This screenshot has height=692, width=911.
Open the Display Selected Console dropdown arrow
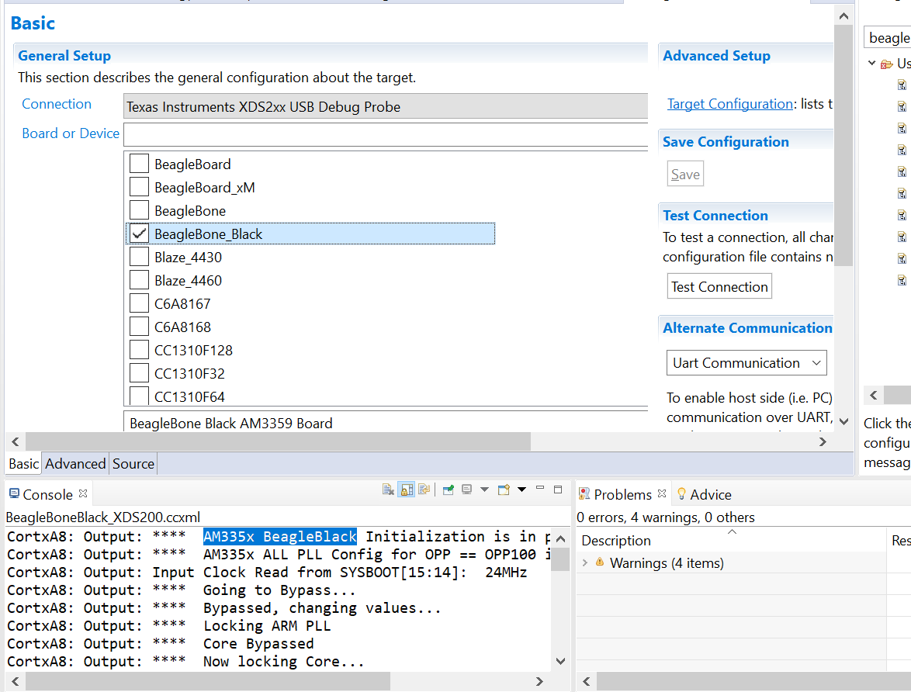(484, 490)
